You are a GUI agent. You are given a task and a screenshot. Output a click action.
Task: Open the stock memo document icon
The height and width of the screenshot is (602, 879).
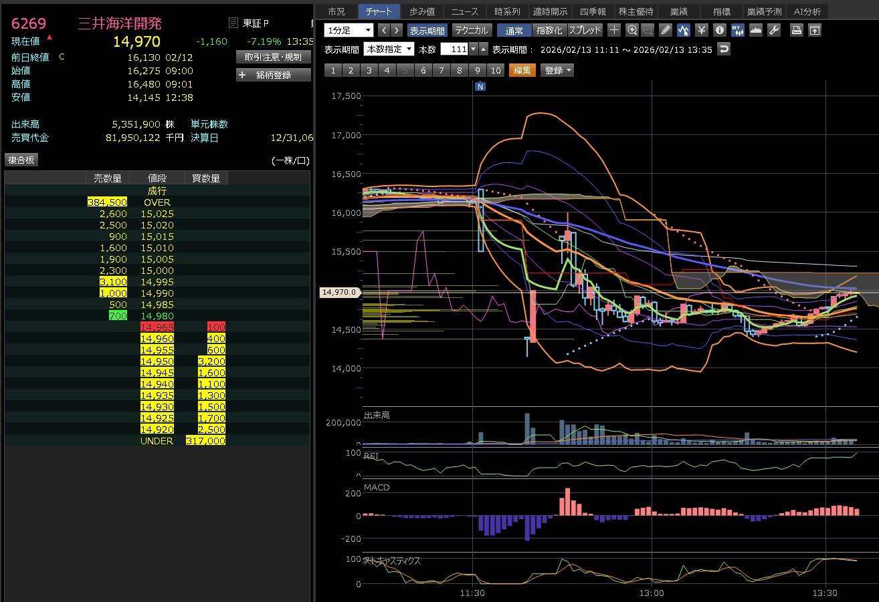(233, 23)
